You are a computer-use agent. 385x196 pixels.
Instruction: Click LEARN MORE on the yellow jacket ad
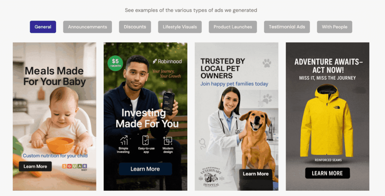click(327, 173)
